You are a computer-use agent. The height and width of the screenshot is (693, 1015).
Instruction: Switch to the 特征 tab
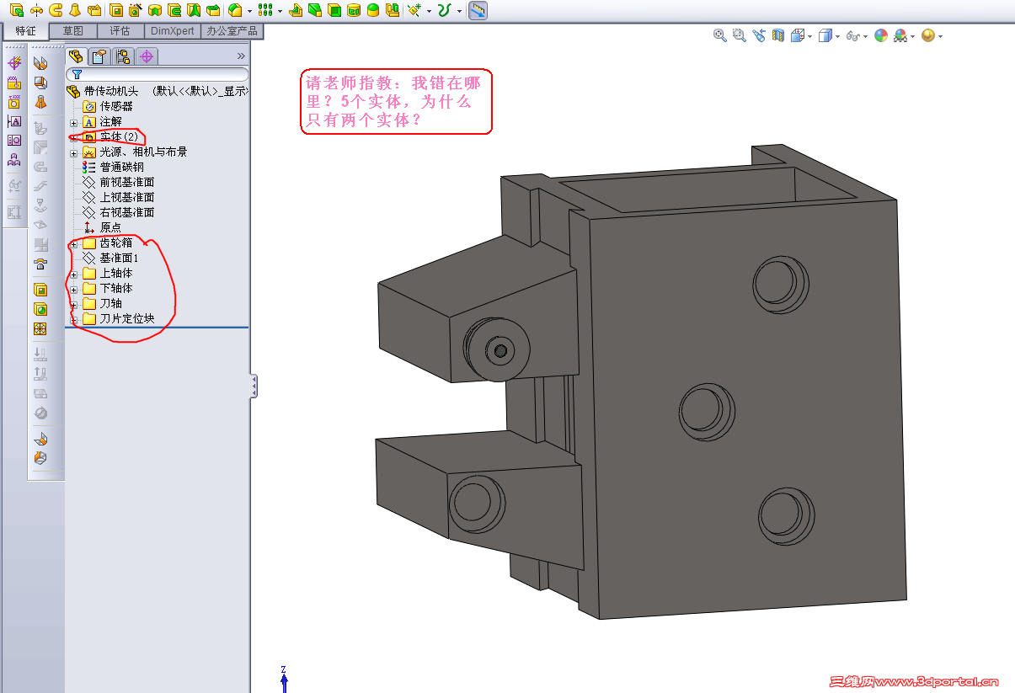(x=25, y=31)
